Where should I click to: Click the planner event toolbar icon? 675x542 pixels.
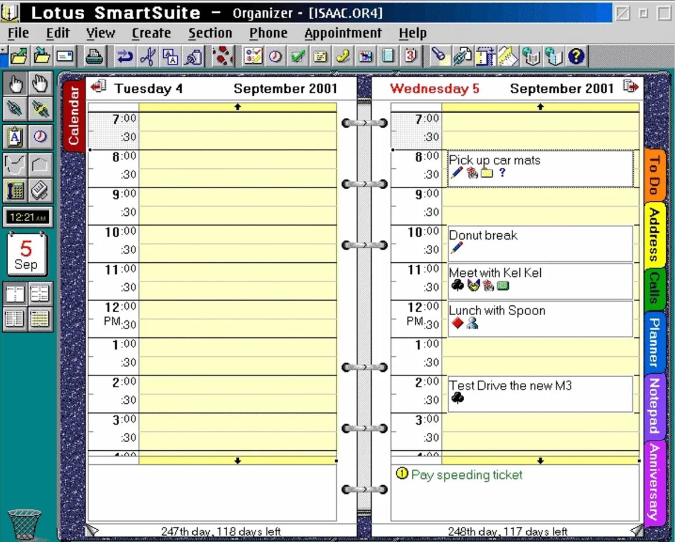(365, 56)
